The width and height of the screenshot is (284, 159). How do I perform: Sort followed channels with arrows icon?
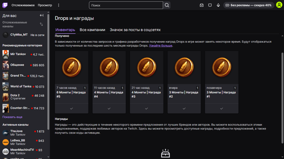pyautogui.click(x=41, y=24)
